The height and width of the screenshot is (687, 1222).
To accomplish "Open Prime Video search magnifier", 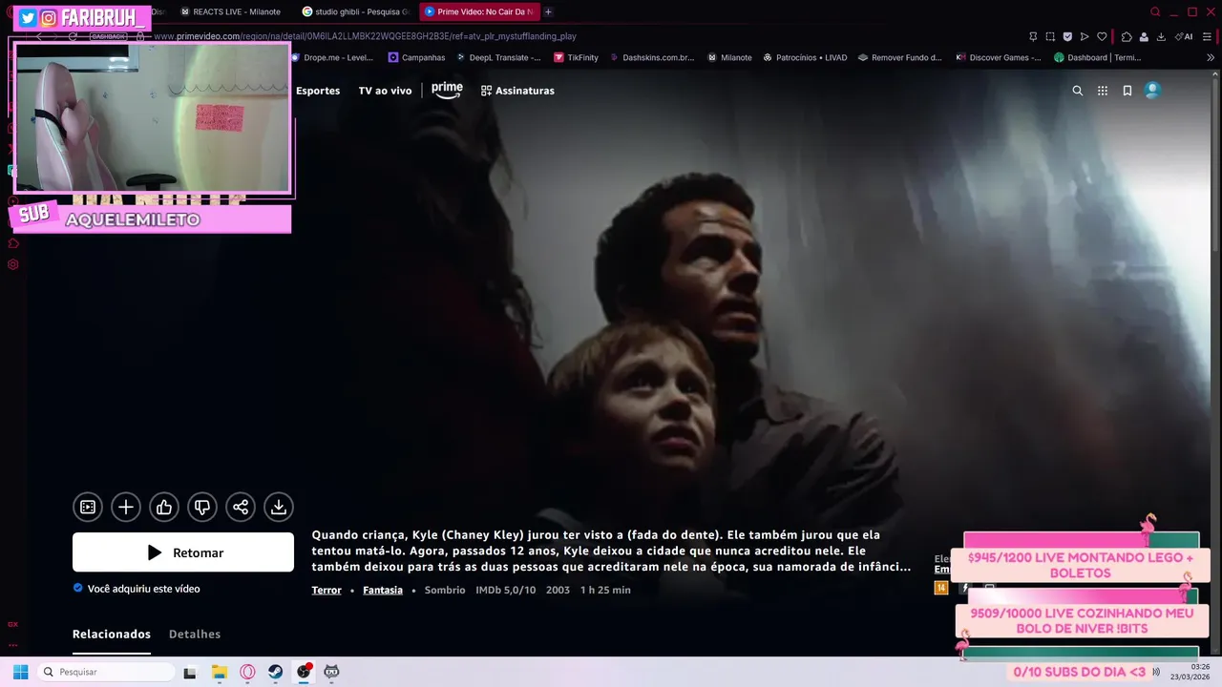I will pyautogui.click(x=1078, y=91).
